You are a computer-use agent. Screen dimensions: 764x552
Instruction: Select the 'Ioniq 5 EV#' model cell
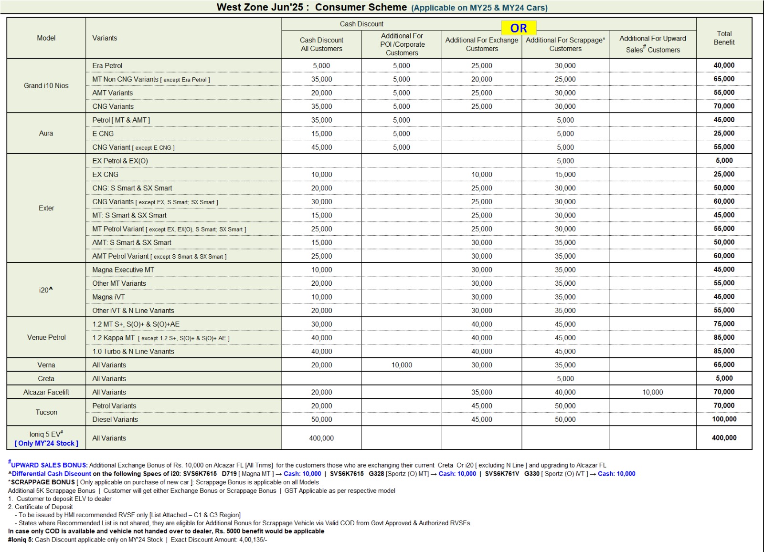point(46,437)
